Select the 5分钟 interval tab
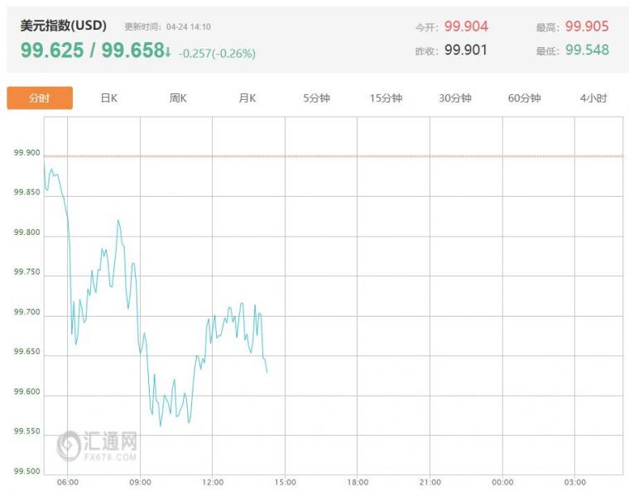Screen dimensions: 629x496 click(316, 98)
